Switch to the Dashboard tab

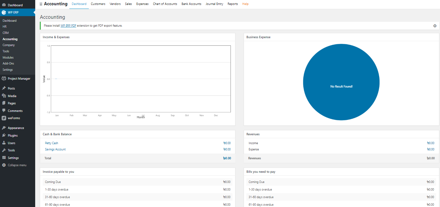[x=79, y=4]
